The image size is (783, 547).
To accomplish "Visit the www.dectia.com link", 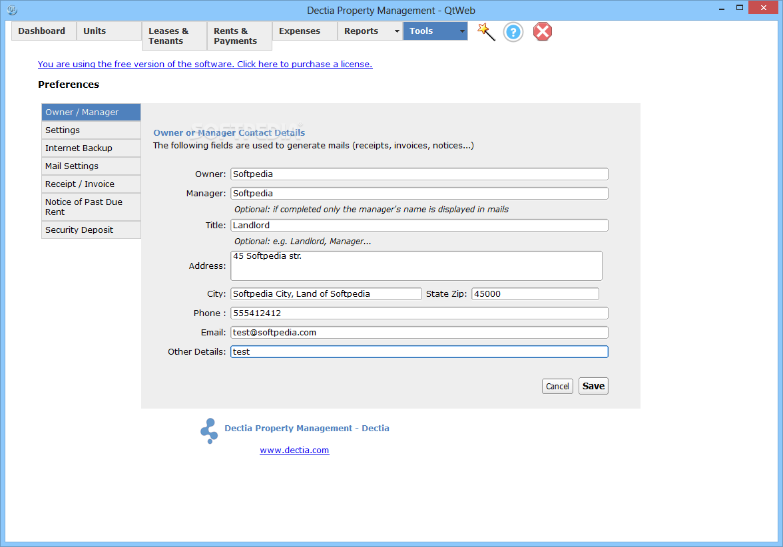I will (x=294, y=450).
